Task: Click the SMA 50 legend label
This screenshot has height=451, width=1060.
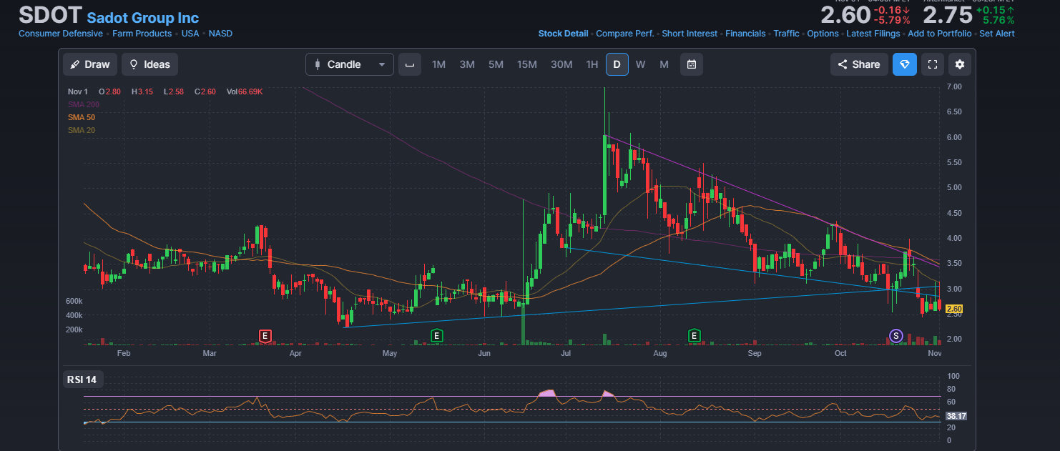Action: point(81,117)
